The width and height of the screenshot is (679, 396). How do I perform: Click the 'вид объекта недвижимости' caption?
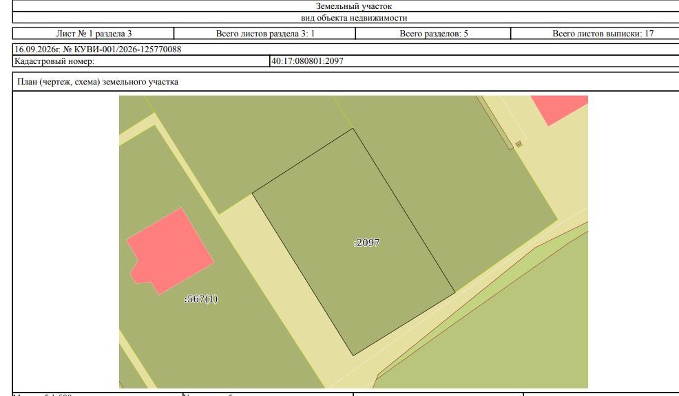[354, 18]
